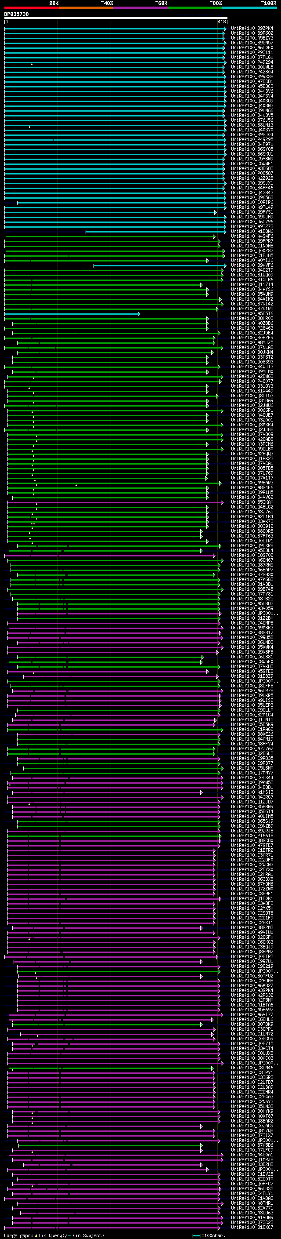The image size is (281, 1239).
Task: Select hit UniRef100_B8LN13
Action: click(x=252, y=125)
